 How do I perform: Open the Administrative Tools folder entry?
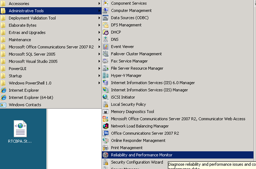[x=51, y=11]
